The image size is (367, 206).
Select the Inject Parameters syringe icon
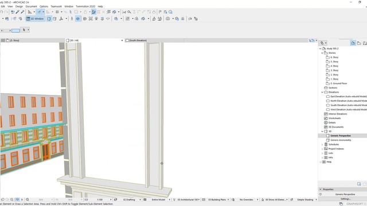pyautogui.click(x=22, y=12)
